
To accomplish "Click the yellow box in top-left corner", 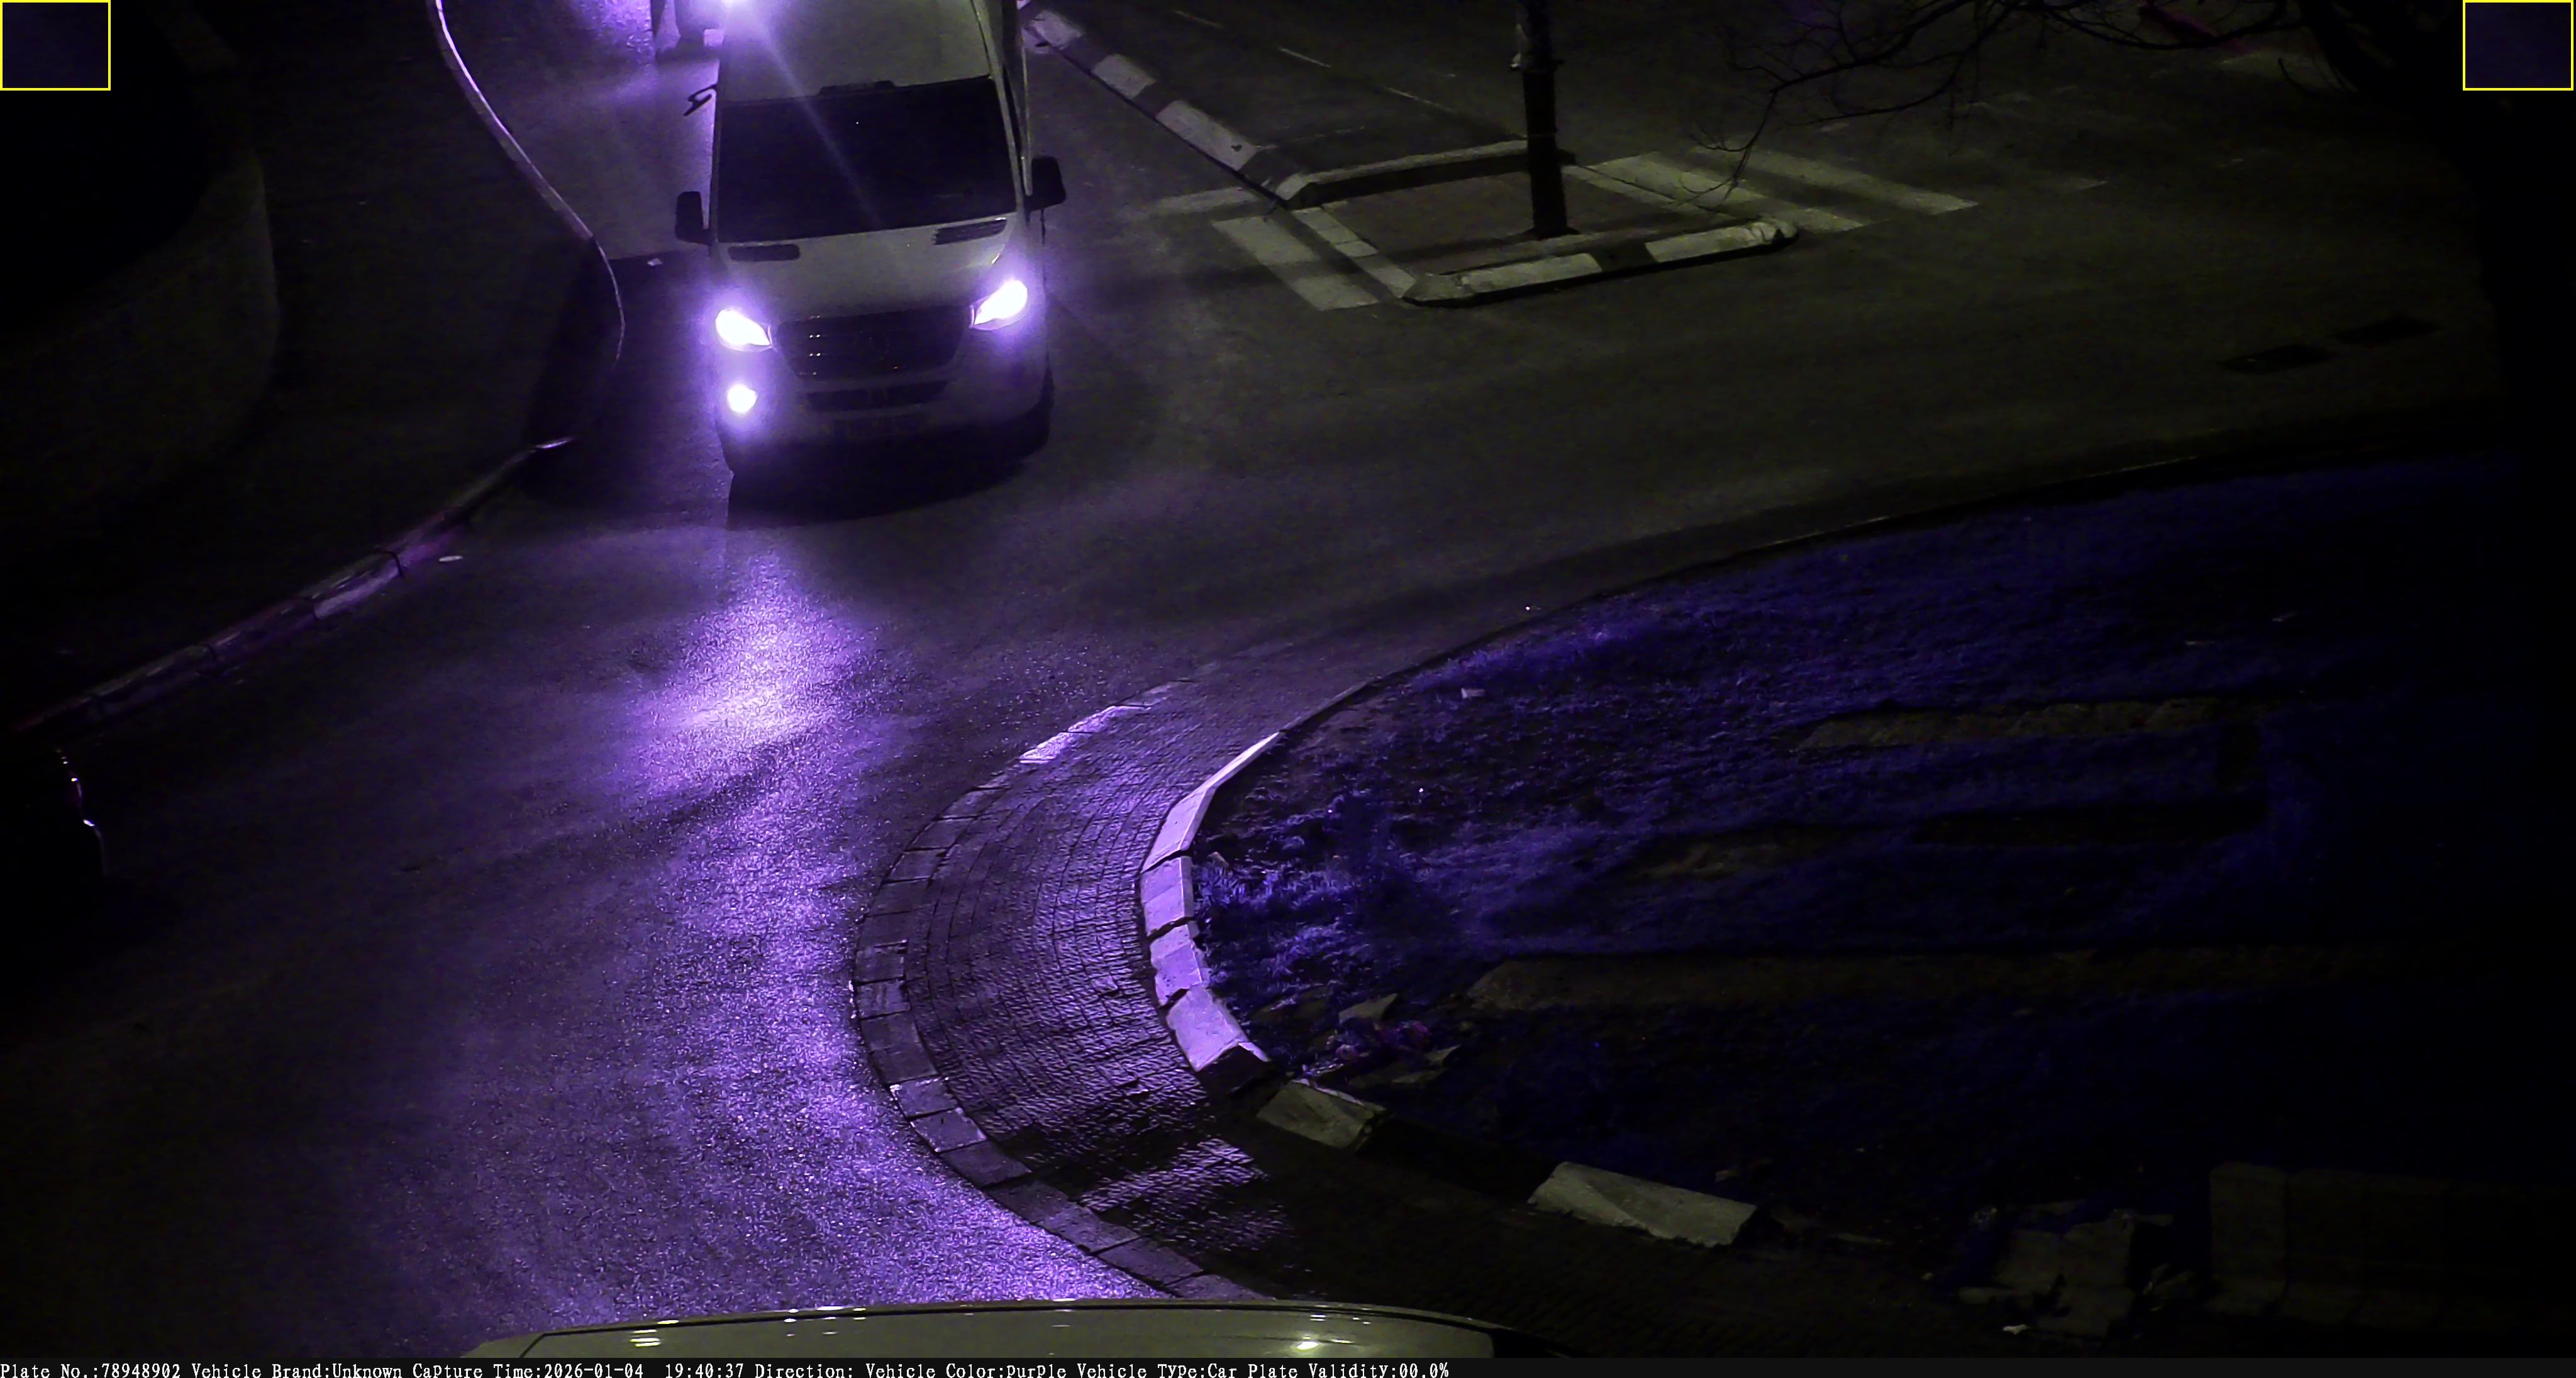I will tap(55, 45).
